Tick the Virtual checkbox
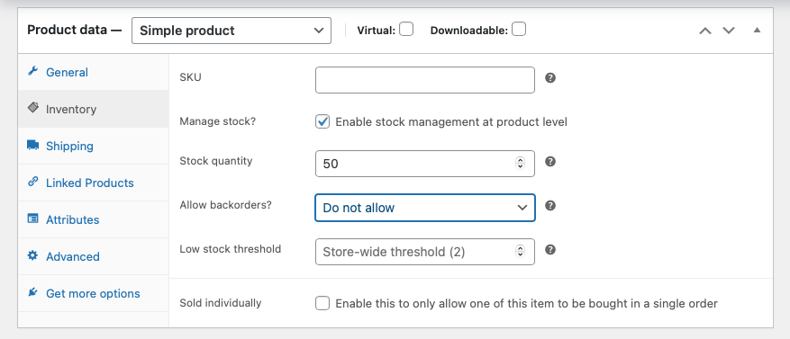The image size is (790, 339). point(406,29)
